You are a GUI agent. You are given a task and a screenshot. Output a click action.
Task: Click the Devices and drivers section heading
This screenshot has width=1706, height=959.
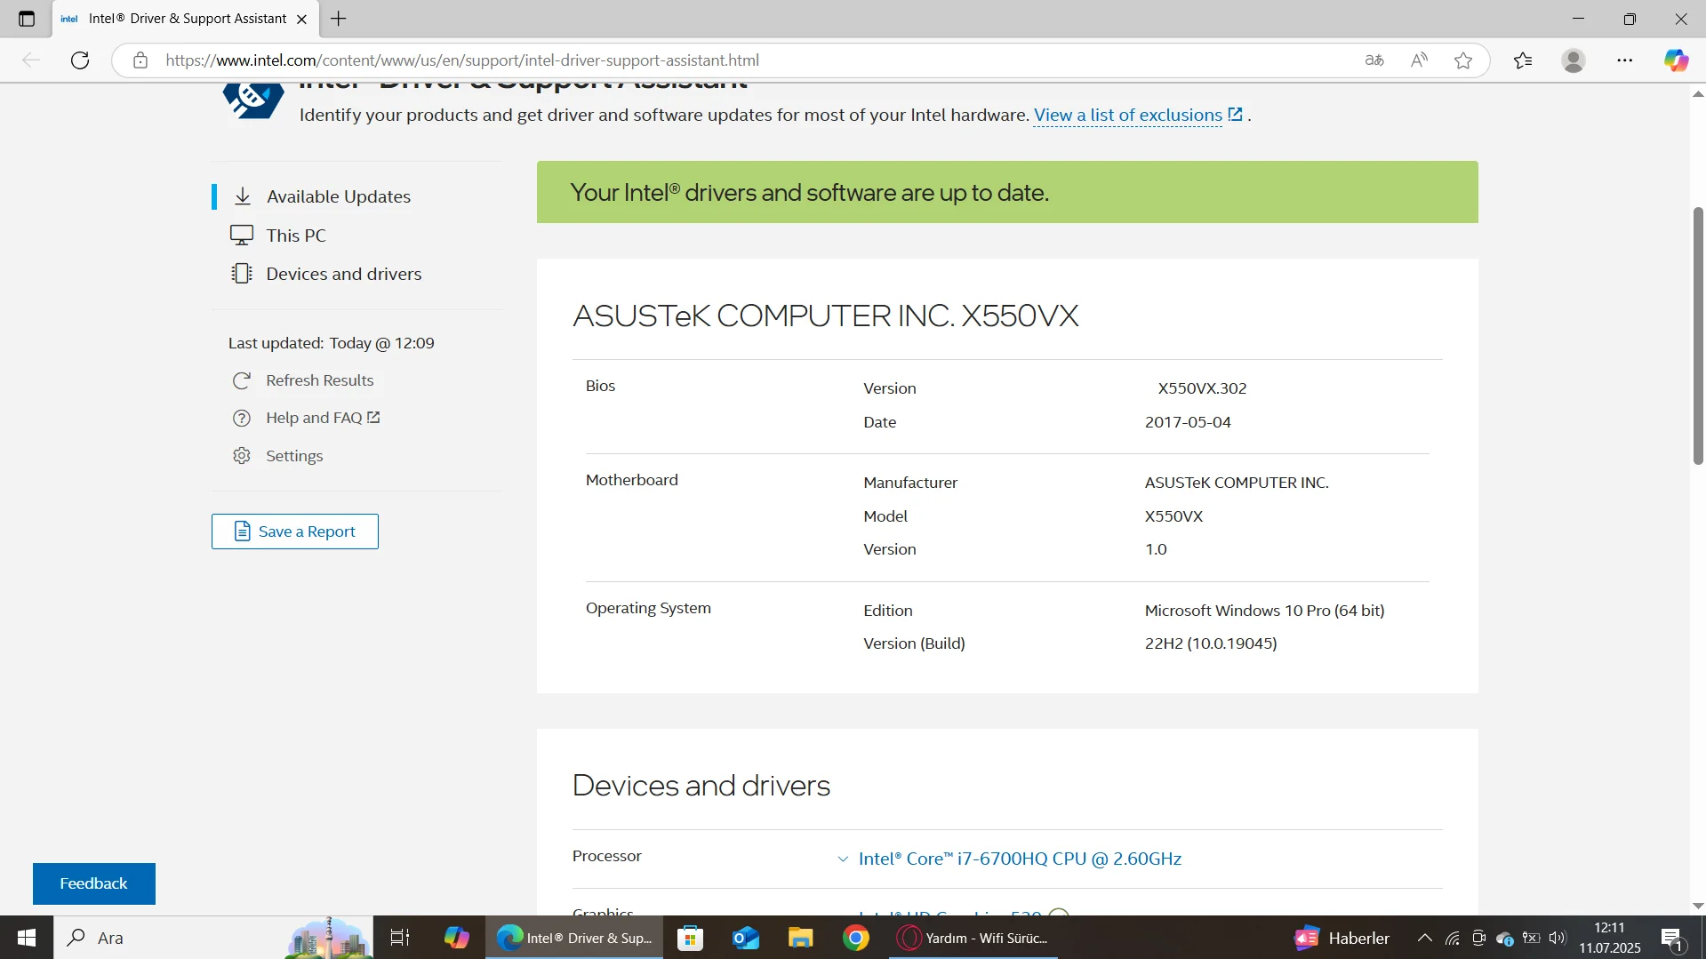pos(701,786)
